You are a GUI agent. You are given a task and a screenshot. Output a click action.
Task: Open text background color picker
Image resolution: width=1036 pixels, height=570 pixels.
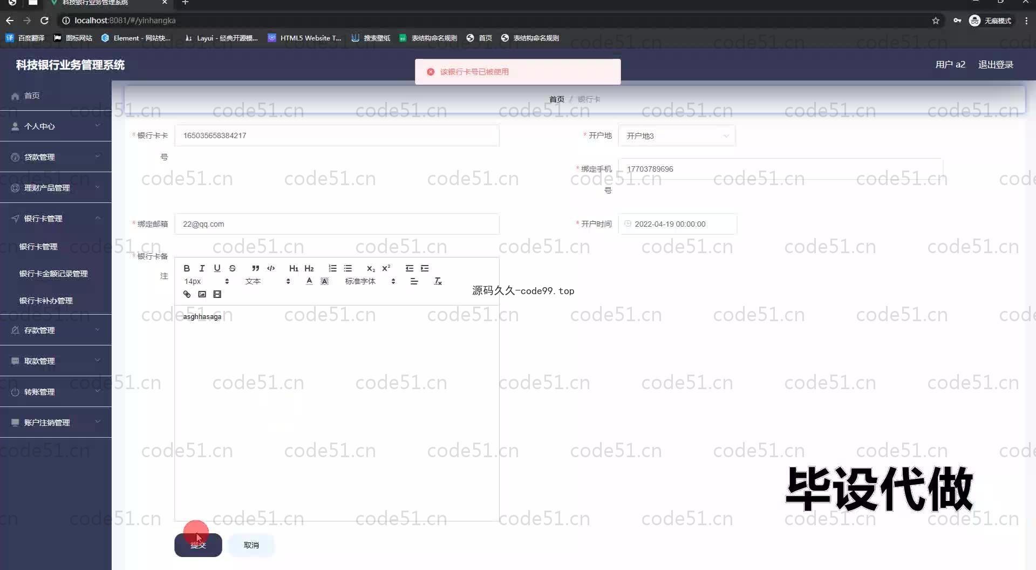(x=324, y=281)
